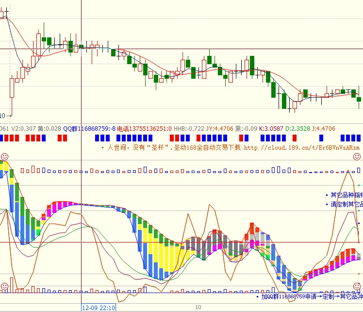Click the 黄:0.028 indicator value
The image size is (363, 312).
click(x=49, y=129)
